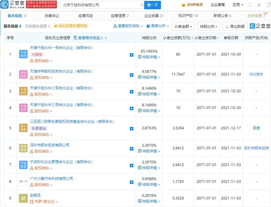Screen dimensions: 271x207
Task: Click the 导出数据 export button
Action: tap(235, 26)
